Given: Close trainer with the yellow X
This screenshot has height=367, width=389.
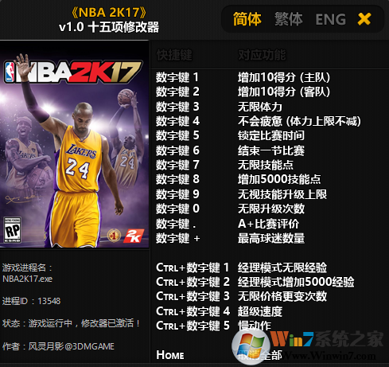Looking at the screenshot, I should point(364,19).
